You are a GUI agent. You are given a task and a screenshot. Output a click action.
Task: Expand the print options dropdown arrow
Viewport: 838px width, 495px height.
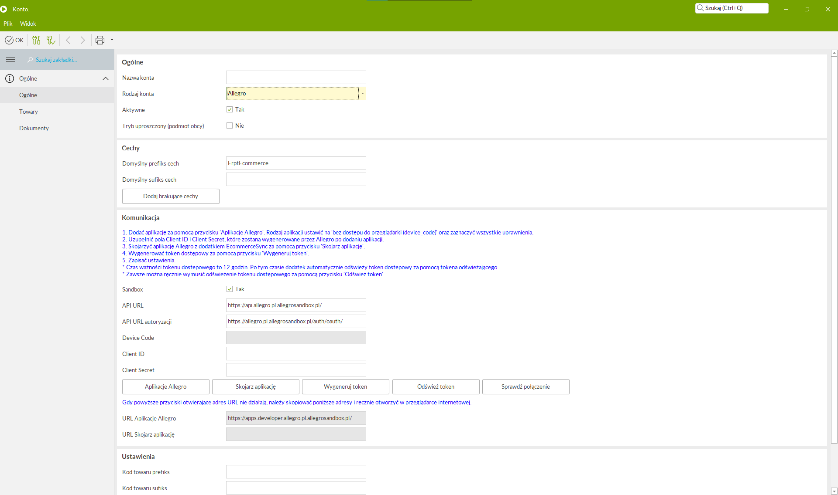112,40
